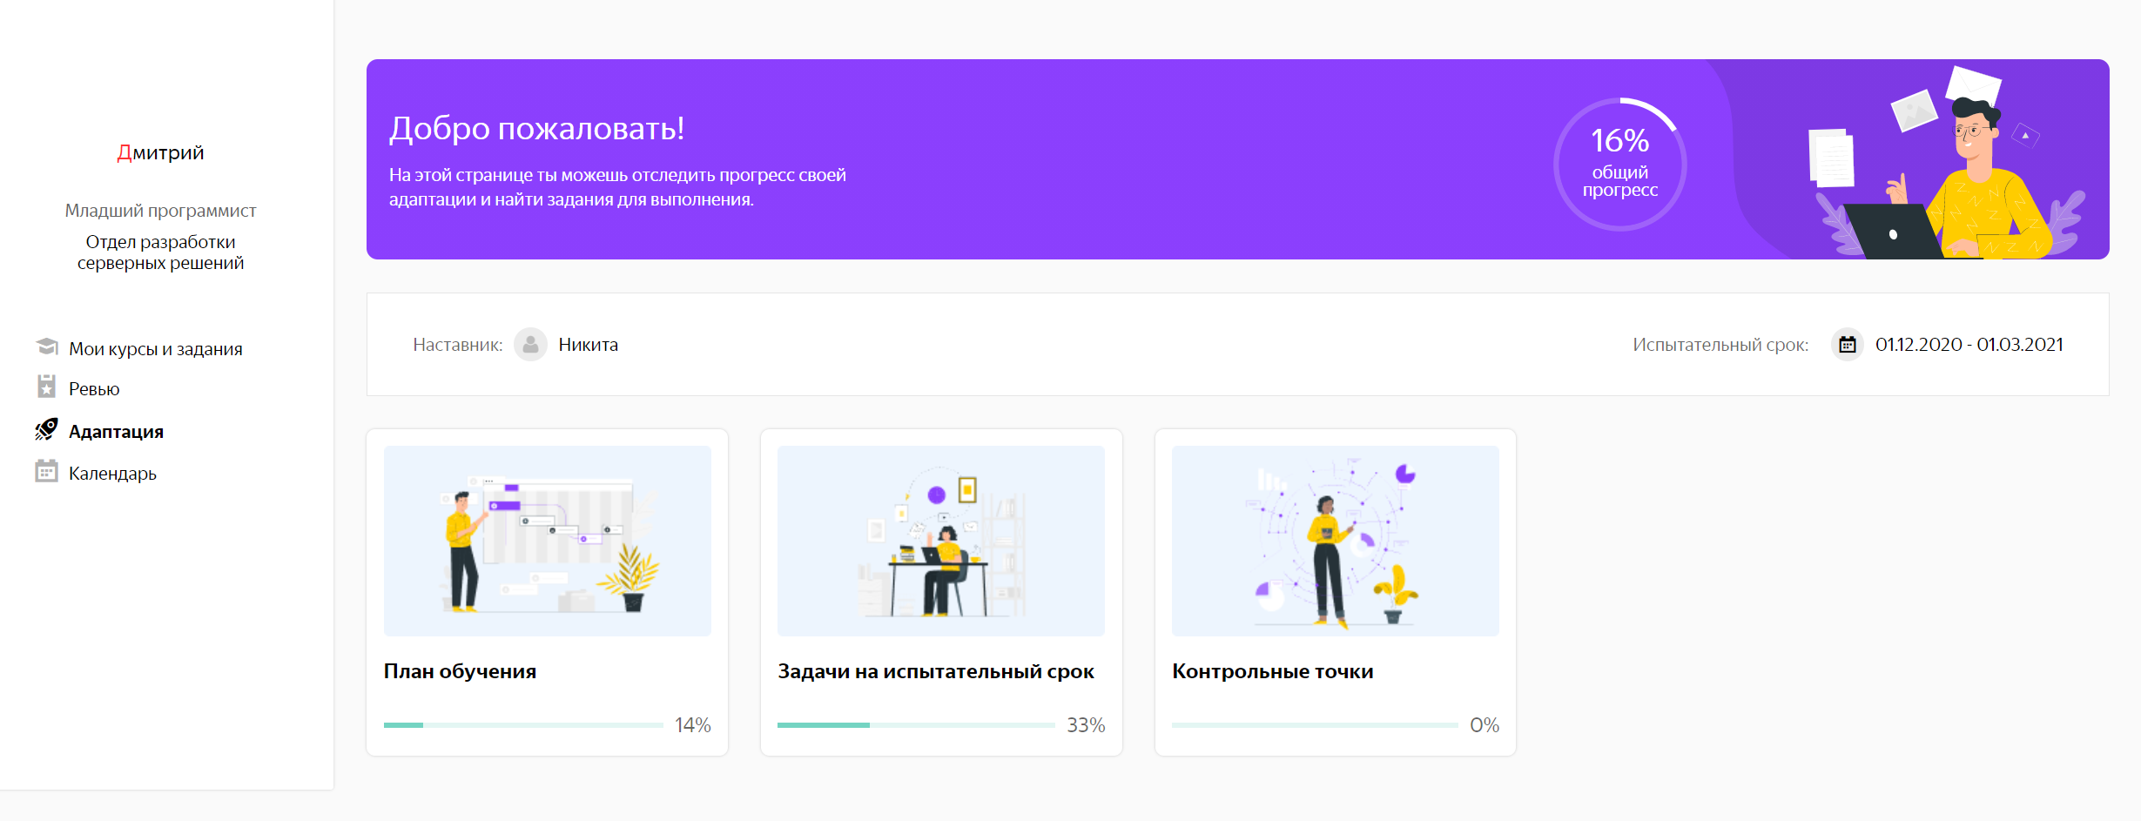Click the dates 01.12.2020 - 01.03.2021

click(1969, 345)
